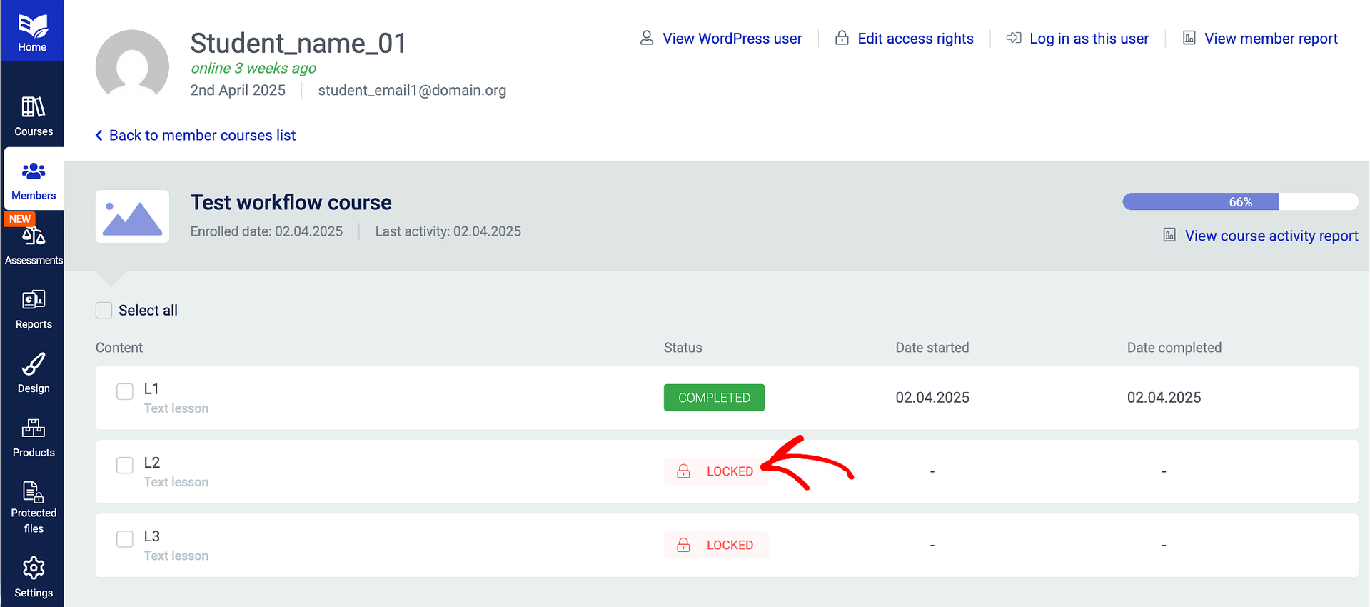Click the back chevron before member courses list
Viewport: 1370px width, 607px height.
tap(98, 135)
